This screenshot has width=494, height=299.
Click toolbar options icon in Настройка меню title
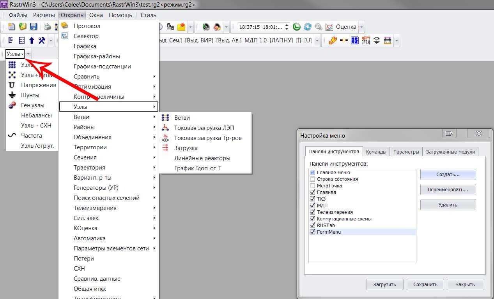coord(450,134)
